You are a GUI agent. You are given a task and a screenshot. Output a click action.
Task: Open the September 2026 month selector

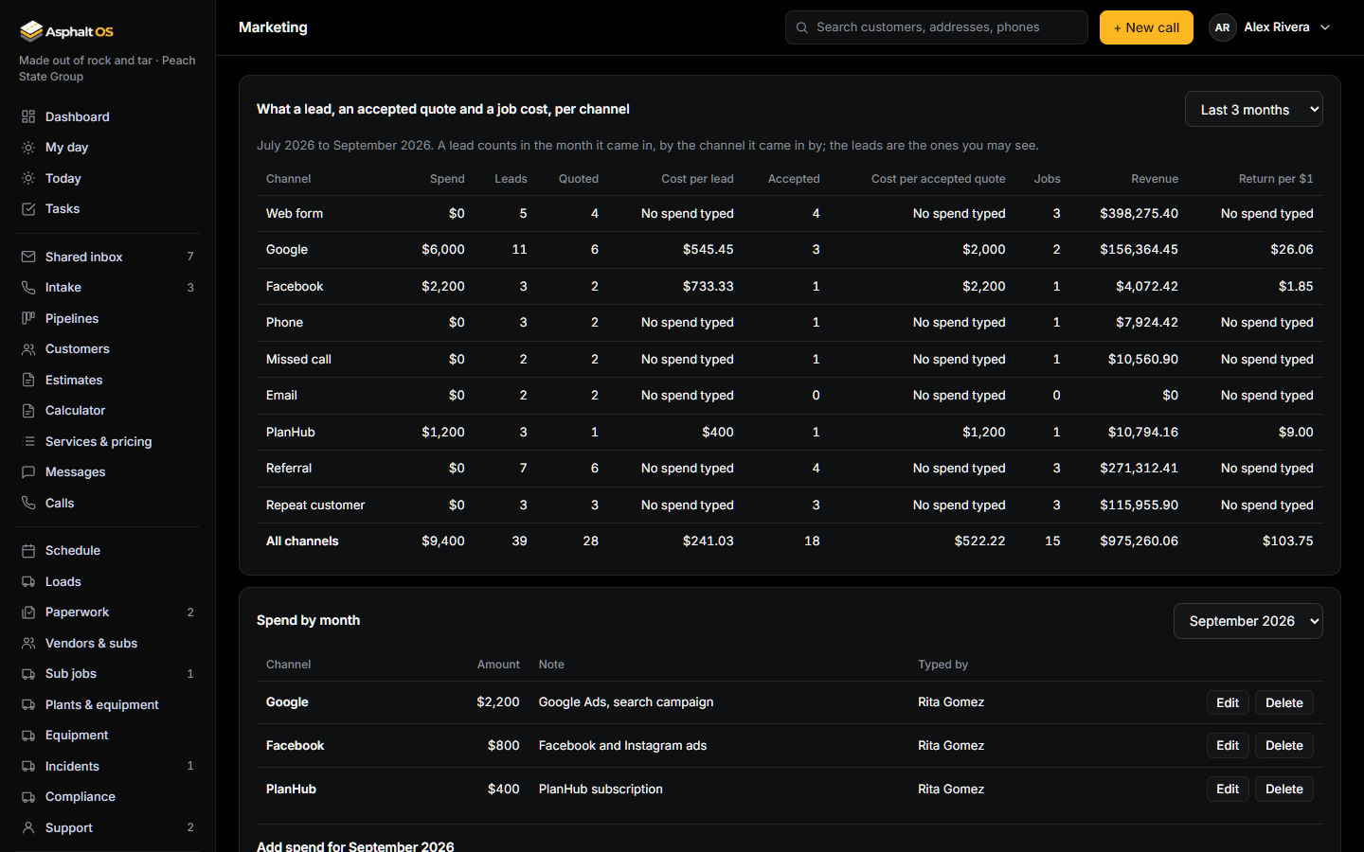click(1248, 621)
